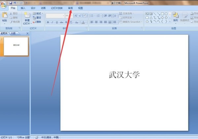This screenshot has width=198, height=139.
Task: Open the font color picker (A)
Action: pos(83,22)
